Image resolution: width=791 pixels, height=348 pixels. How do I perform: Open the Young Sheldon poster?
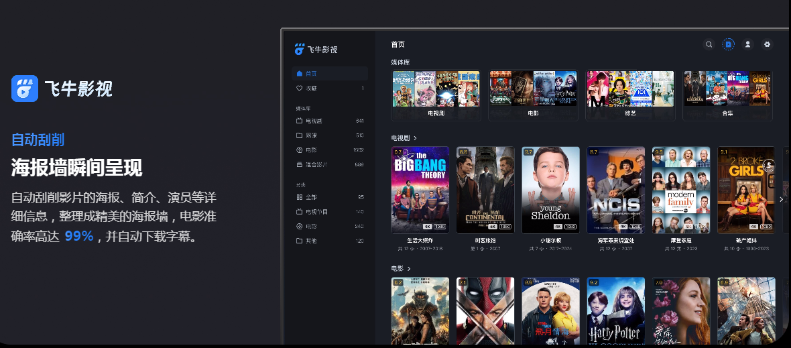coord(550,190)
